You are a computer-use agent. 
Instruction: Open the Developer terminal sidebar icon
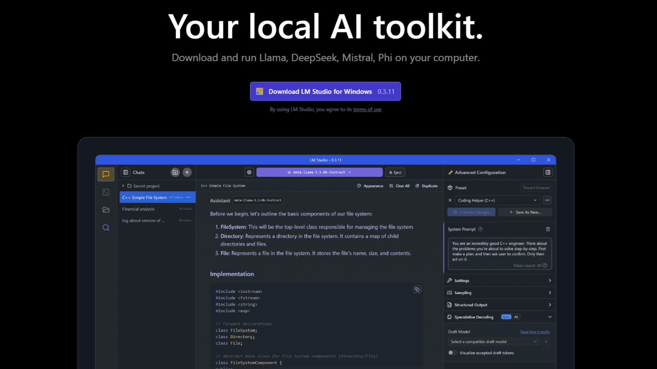tap(106, 192)
